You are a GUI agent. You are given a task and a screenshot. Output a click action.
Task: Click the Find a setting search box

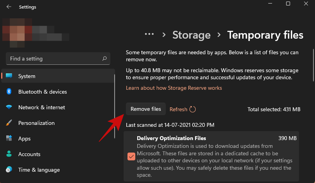[55, 59]
